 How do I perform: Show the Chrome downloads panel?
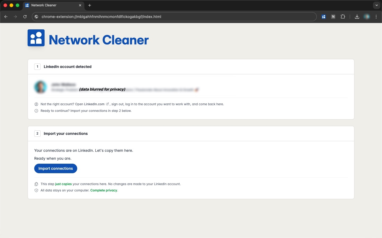click(357, 17)
